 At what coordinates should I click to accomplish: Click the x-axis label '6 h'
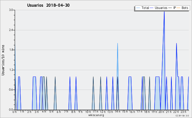(x=59, y=112)
